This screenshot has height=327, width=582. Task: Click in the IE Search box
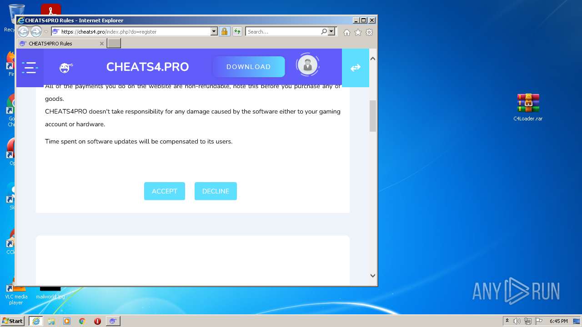click(283, 31)
